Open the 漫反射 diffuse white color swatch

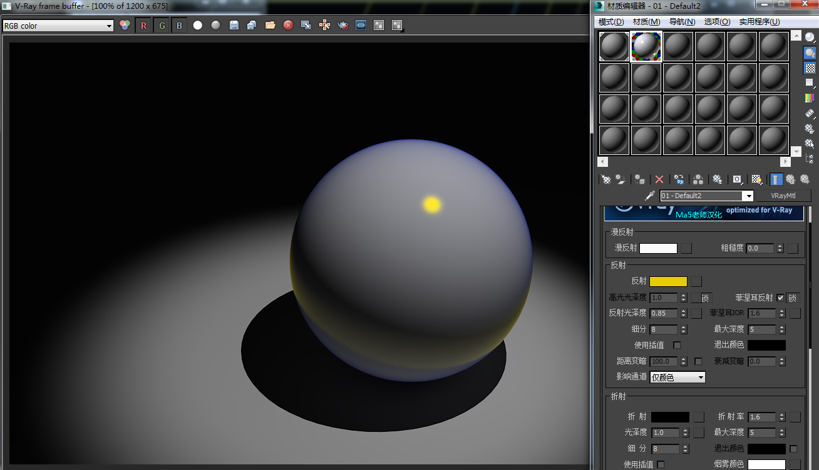658,248
